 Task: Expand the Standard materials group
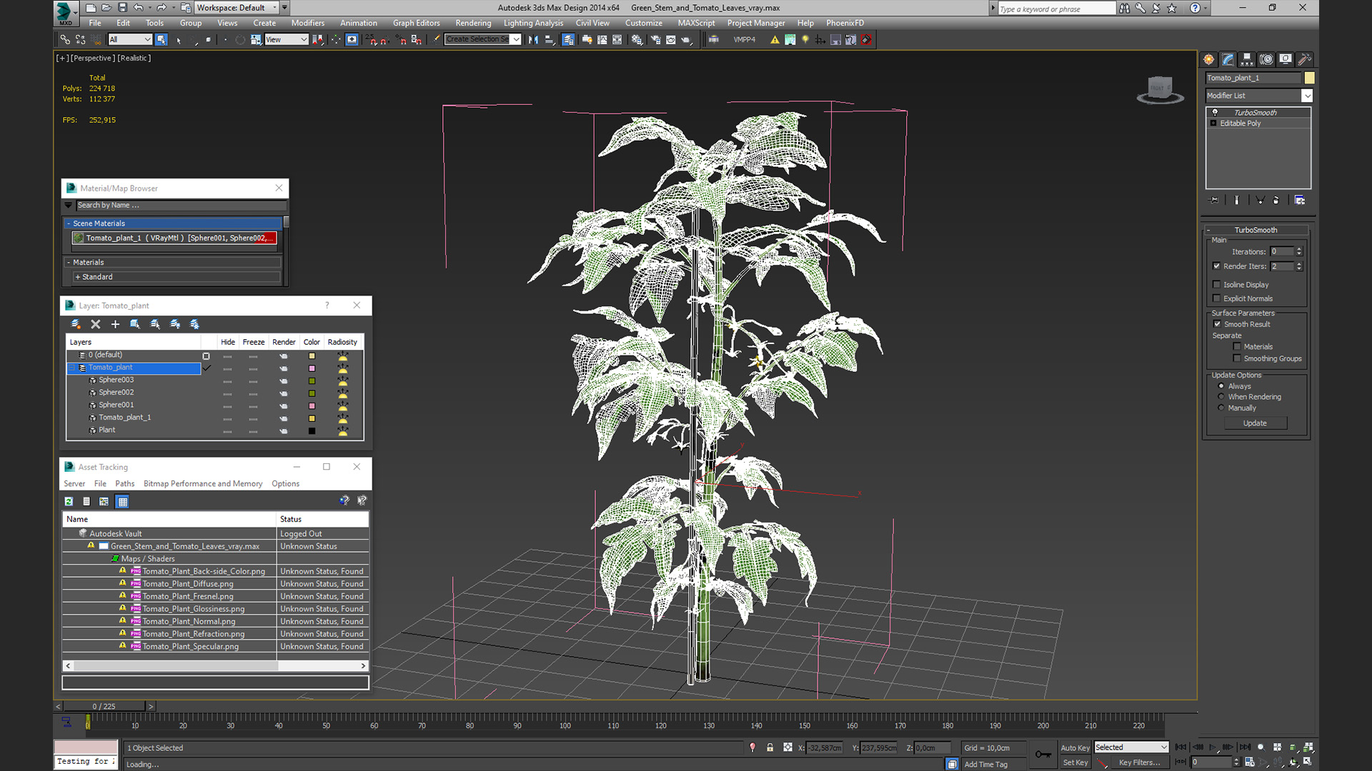click(x=77, y=277)
